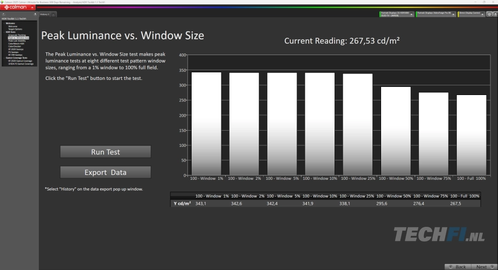
Task: Open Target Options in the workflow tree
Action: [15, 29]
